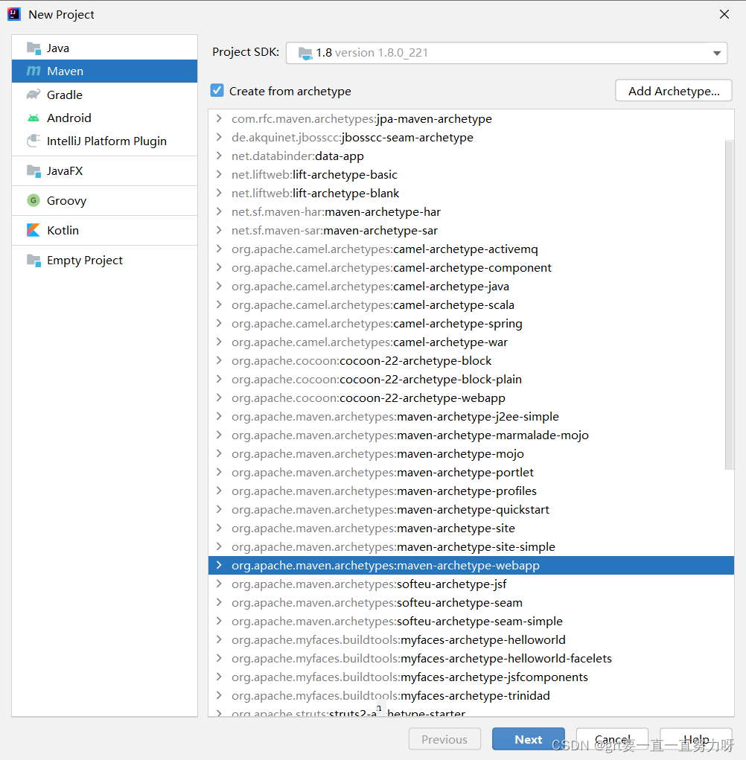Image resolution: width=746 pixels, height=760 pixels.
Task: Select camel-archetype-java archetype
Action: point(471,286)
